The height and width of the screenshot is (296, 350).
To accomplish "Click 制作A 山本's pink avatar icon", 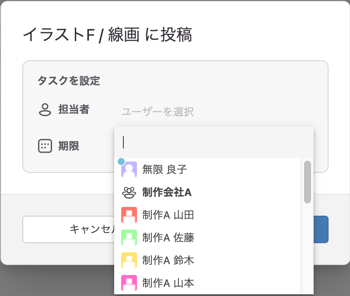I will (129, 283).
